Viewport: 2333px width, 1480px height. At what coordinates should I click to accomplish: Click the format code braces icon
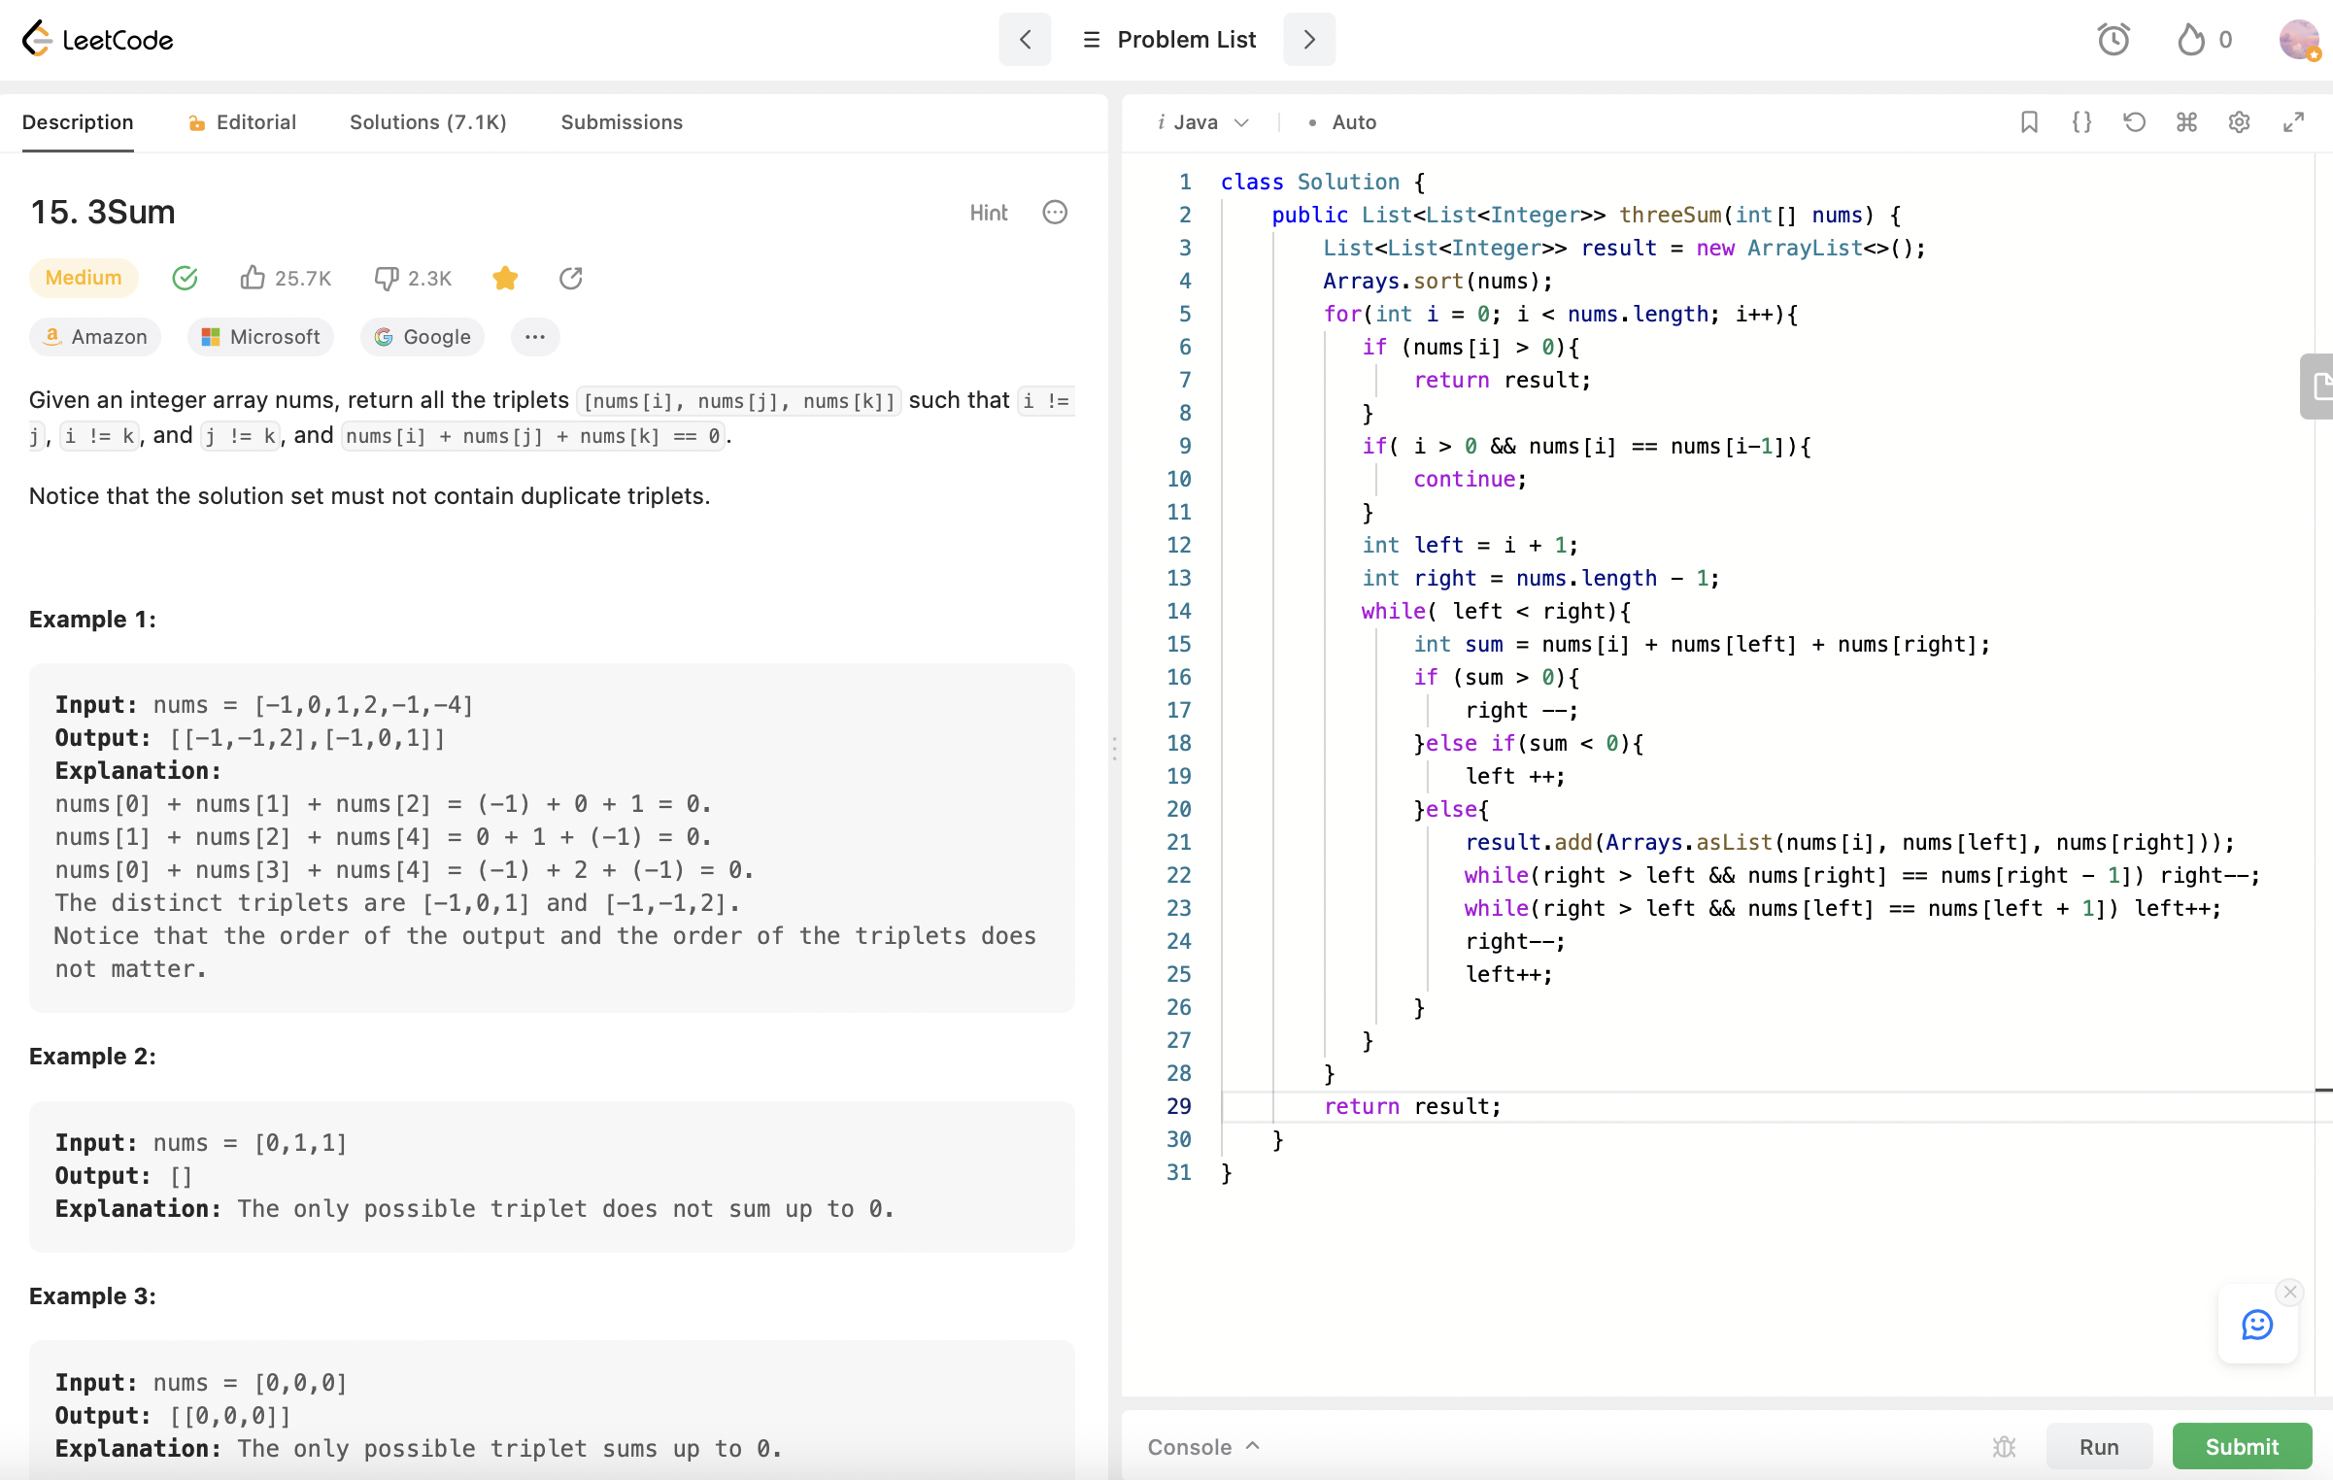tap(2081, 122)
